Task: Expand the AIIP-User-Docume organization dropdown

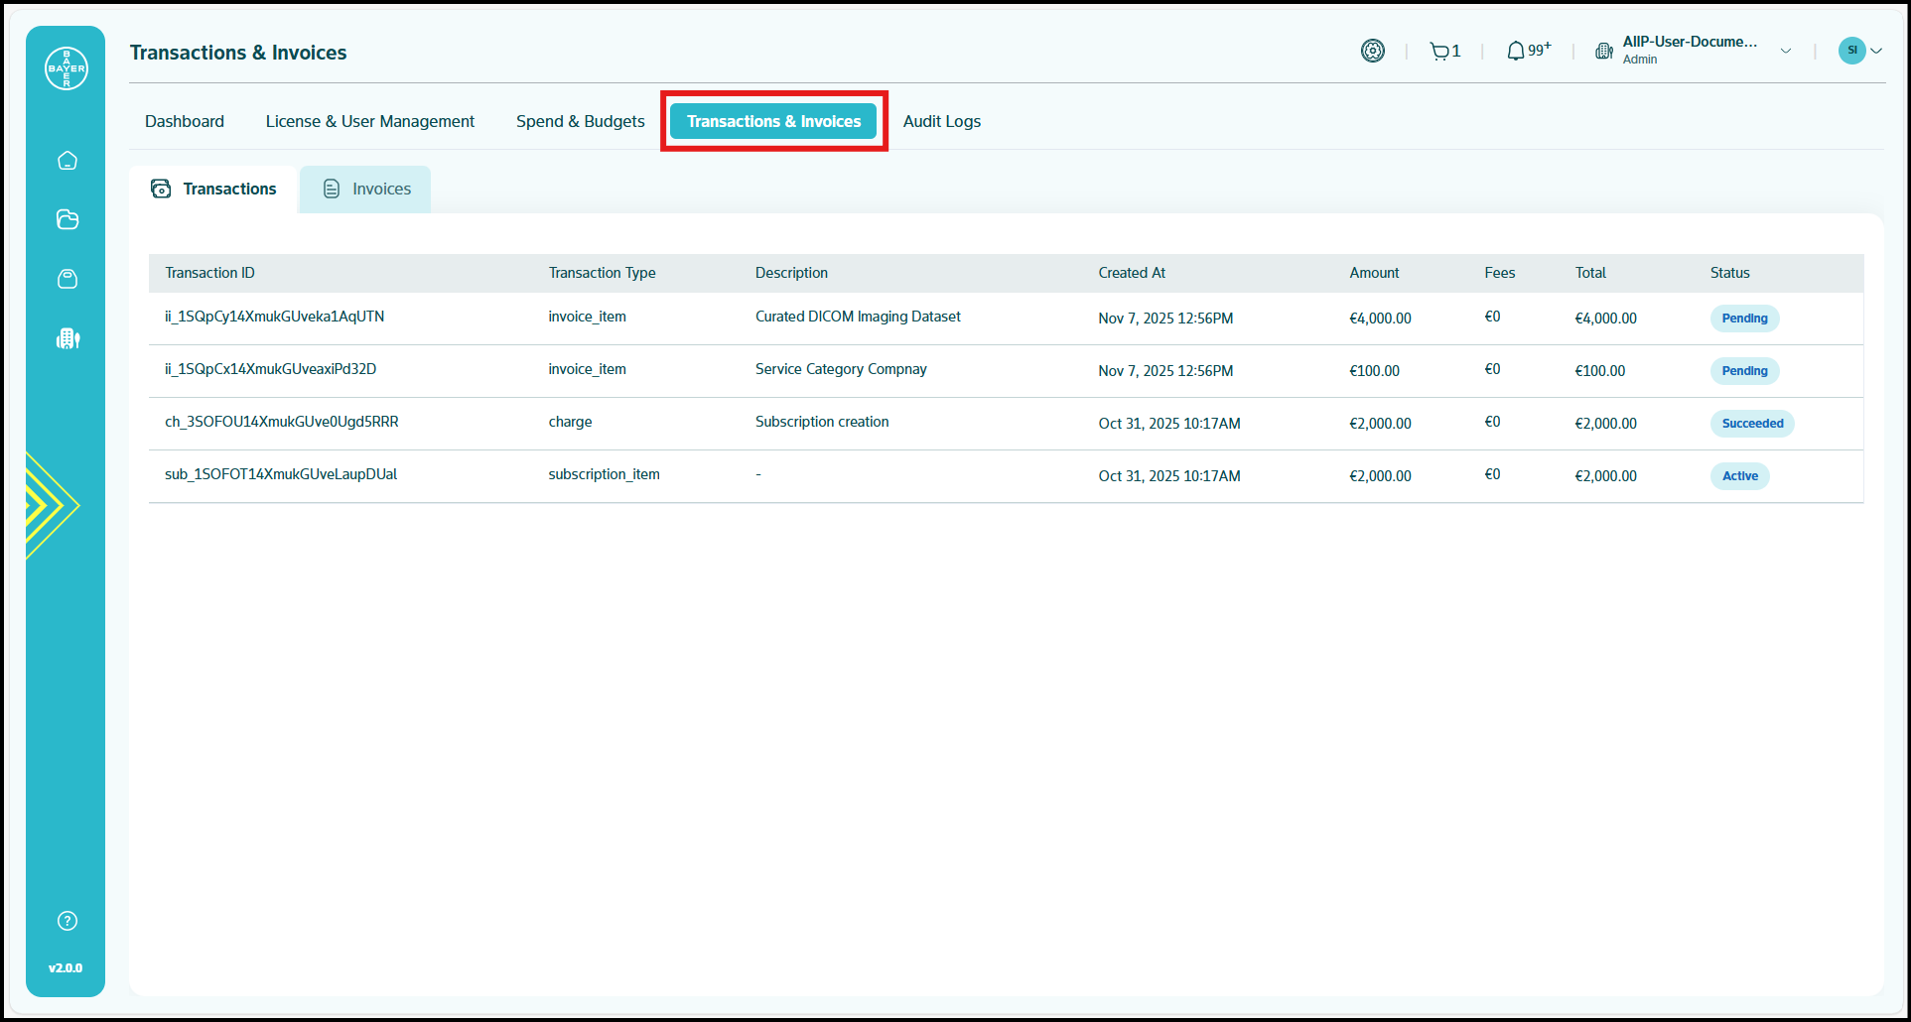Action: pyautogui.click(x=1785, y=52)
